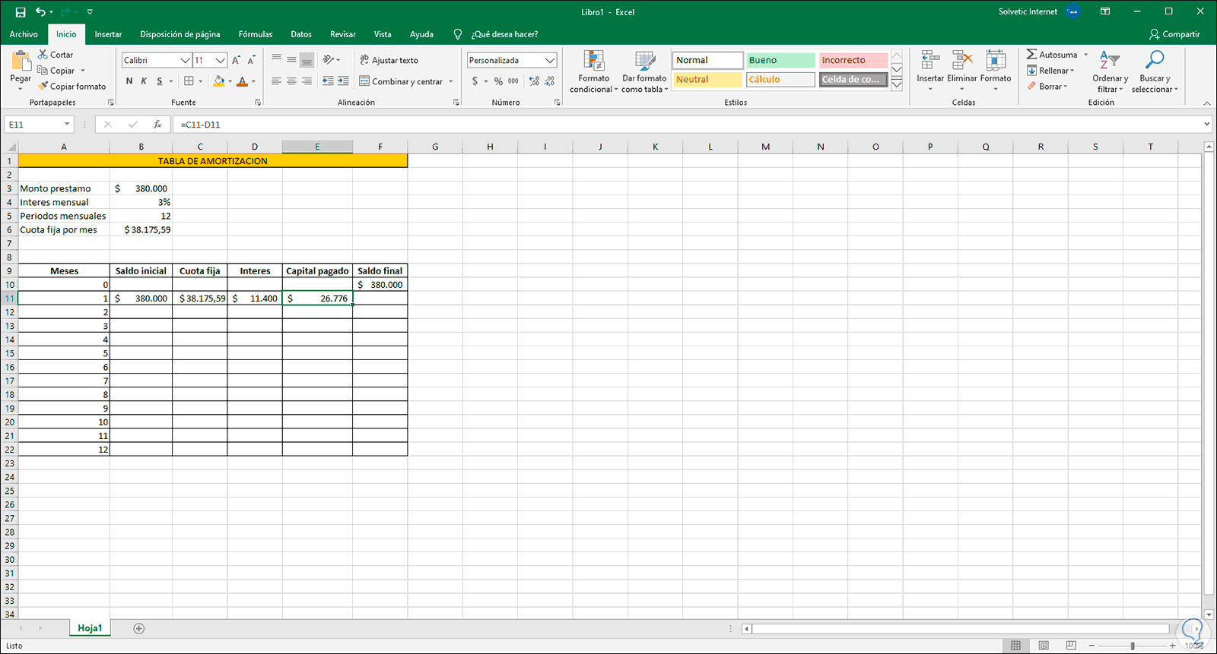Open the Hoja1 sheet tab
This screenshot has height=654, width=1217.
[90, 628]
